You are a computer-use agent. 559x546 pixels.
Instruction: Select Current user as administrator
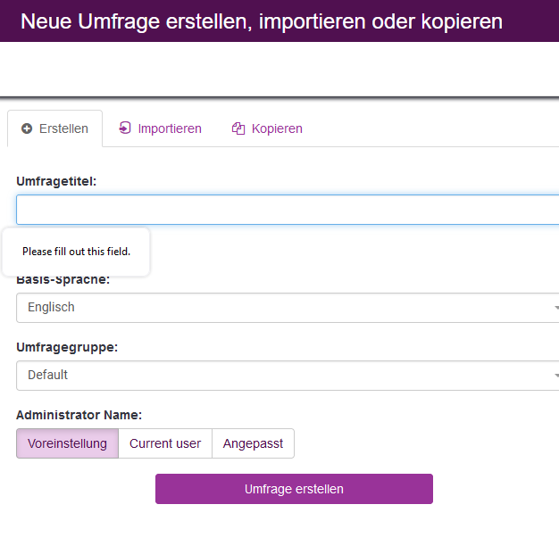[x=165, y=443]
